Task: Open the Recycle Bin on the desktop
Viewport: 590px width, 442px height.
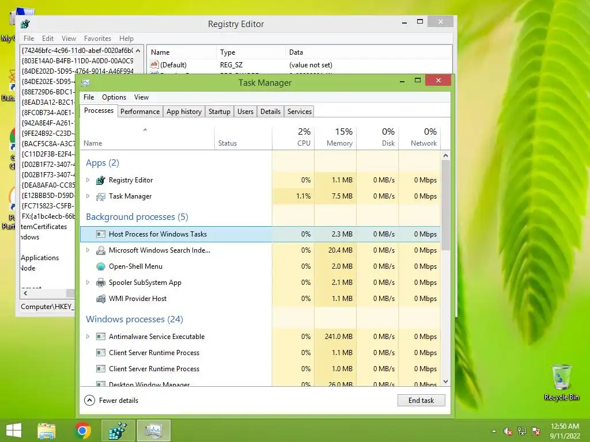Action: tap(561, 382)
